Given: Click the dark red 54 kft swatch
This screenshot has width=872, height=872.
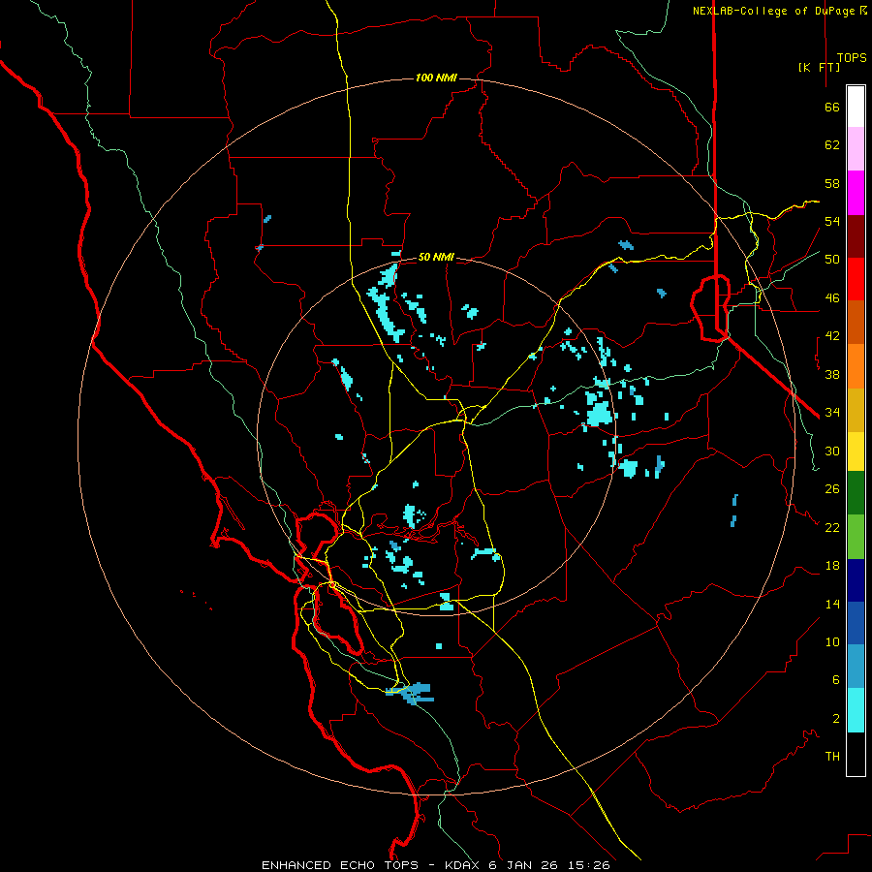Looking at the screenshot, I should click(856, 236).
